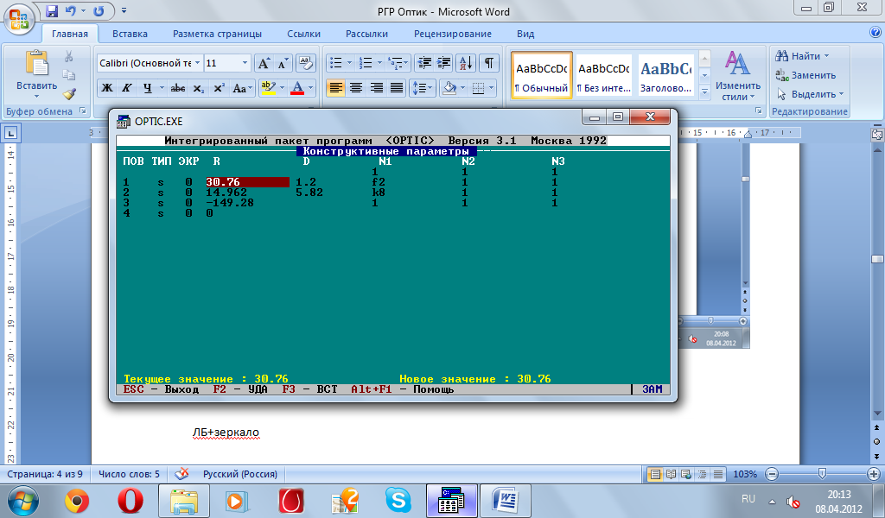Click the spelling check icon in status bar

tap(181, 474)
